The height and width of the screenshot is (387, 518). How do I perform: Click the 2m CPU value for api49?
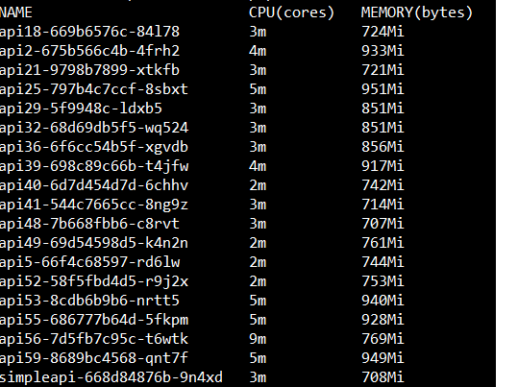pos(258,243)
